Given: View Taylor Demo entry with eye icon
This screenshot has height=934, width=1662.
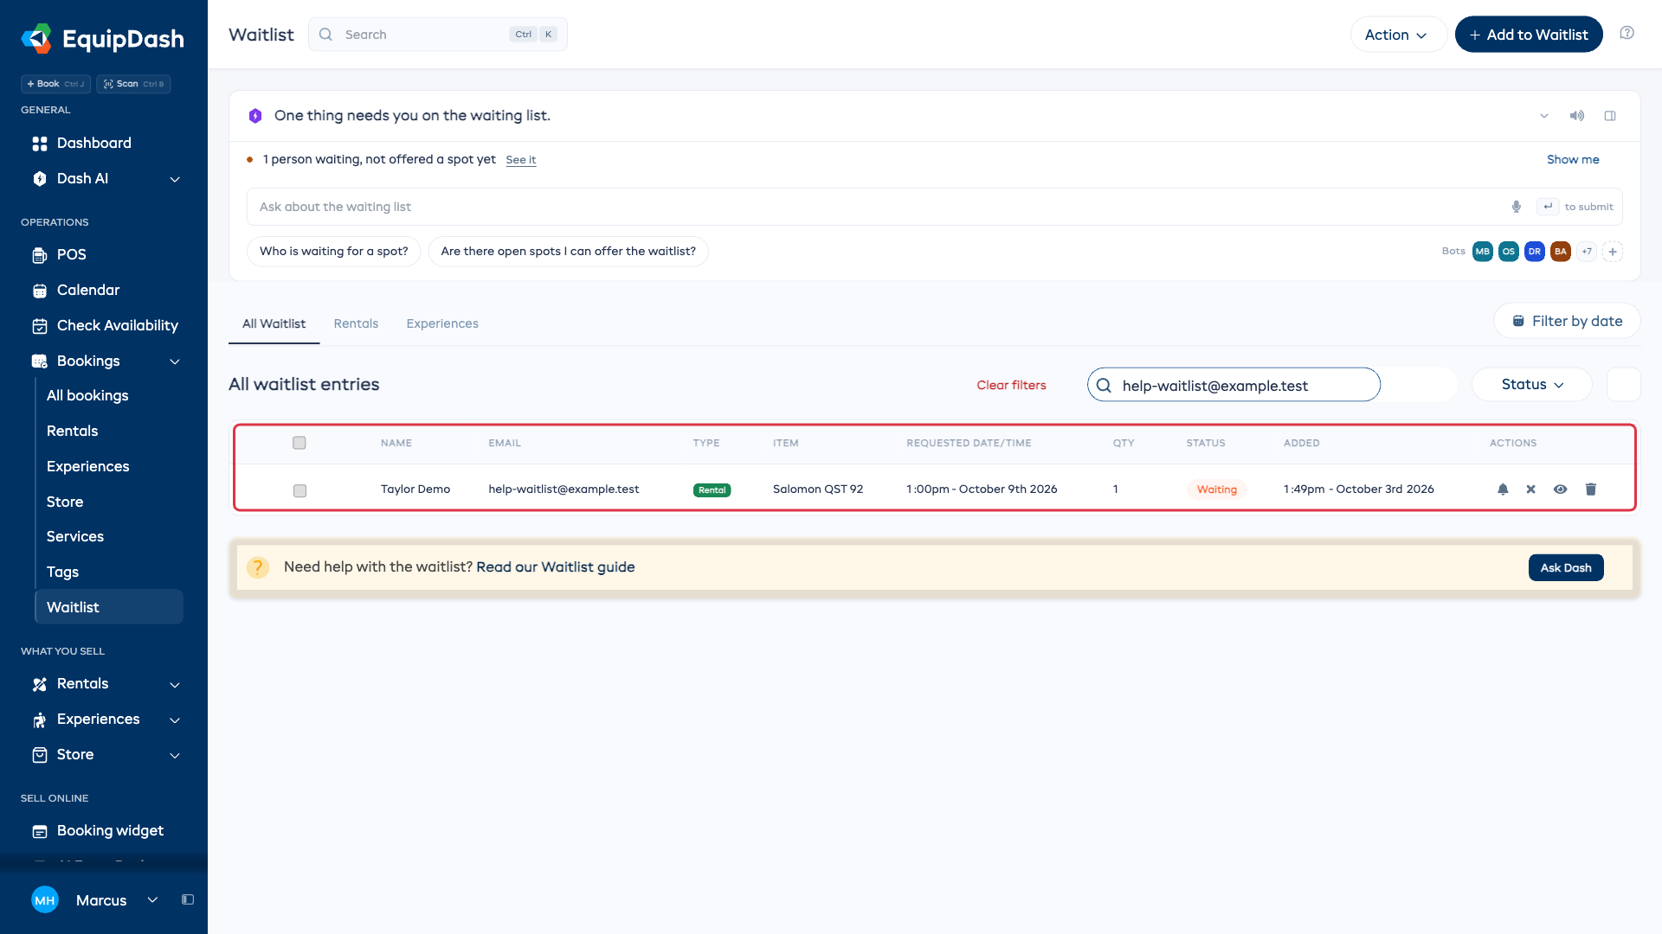Looking at the screenshot, I should pos(1561,489).
